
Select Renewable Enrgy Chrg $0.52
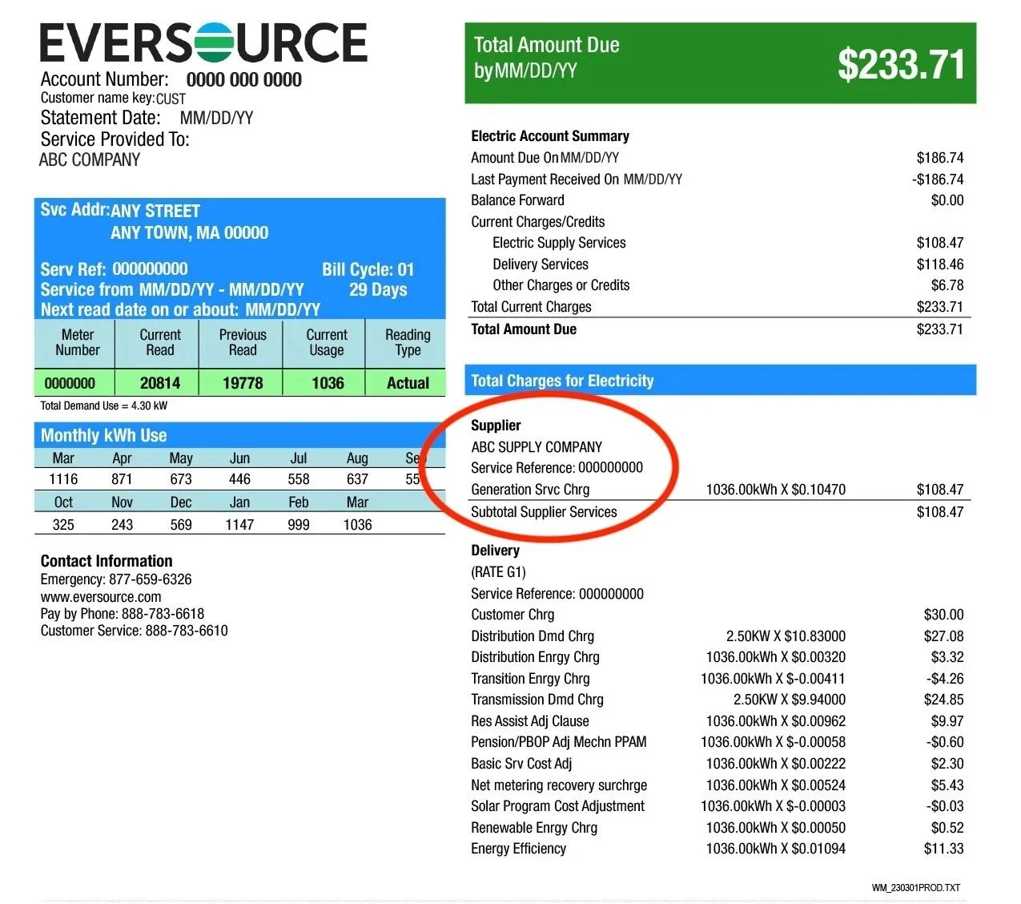point(947,828)
